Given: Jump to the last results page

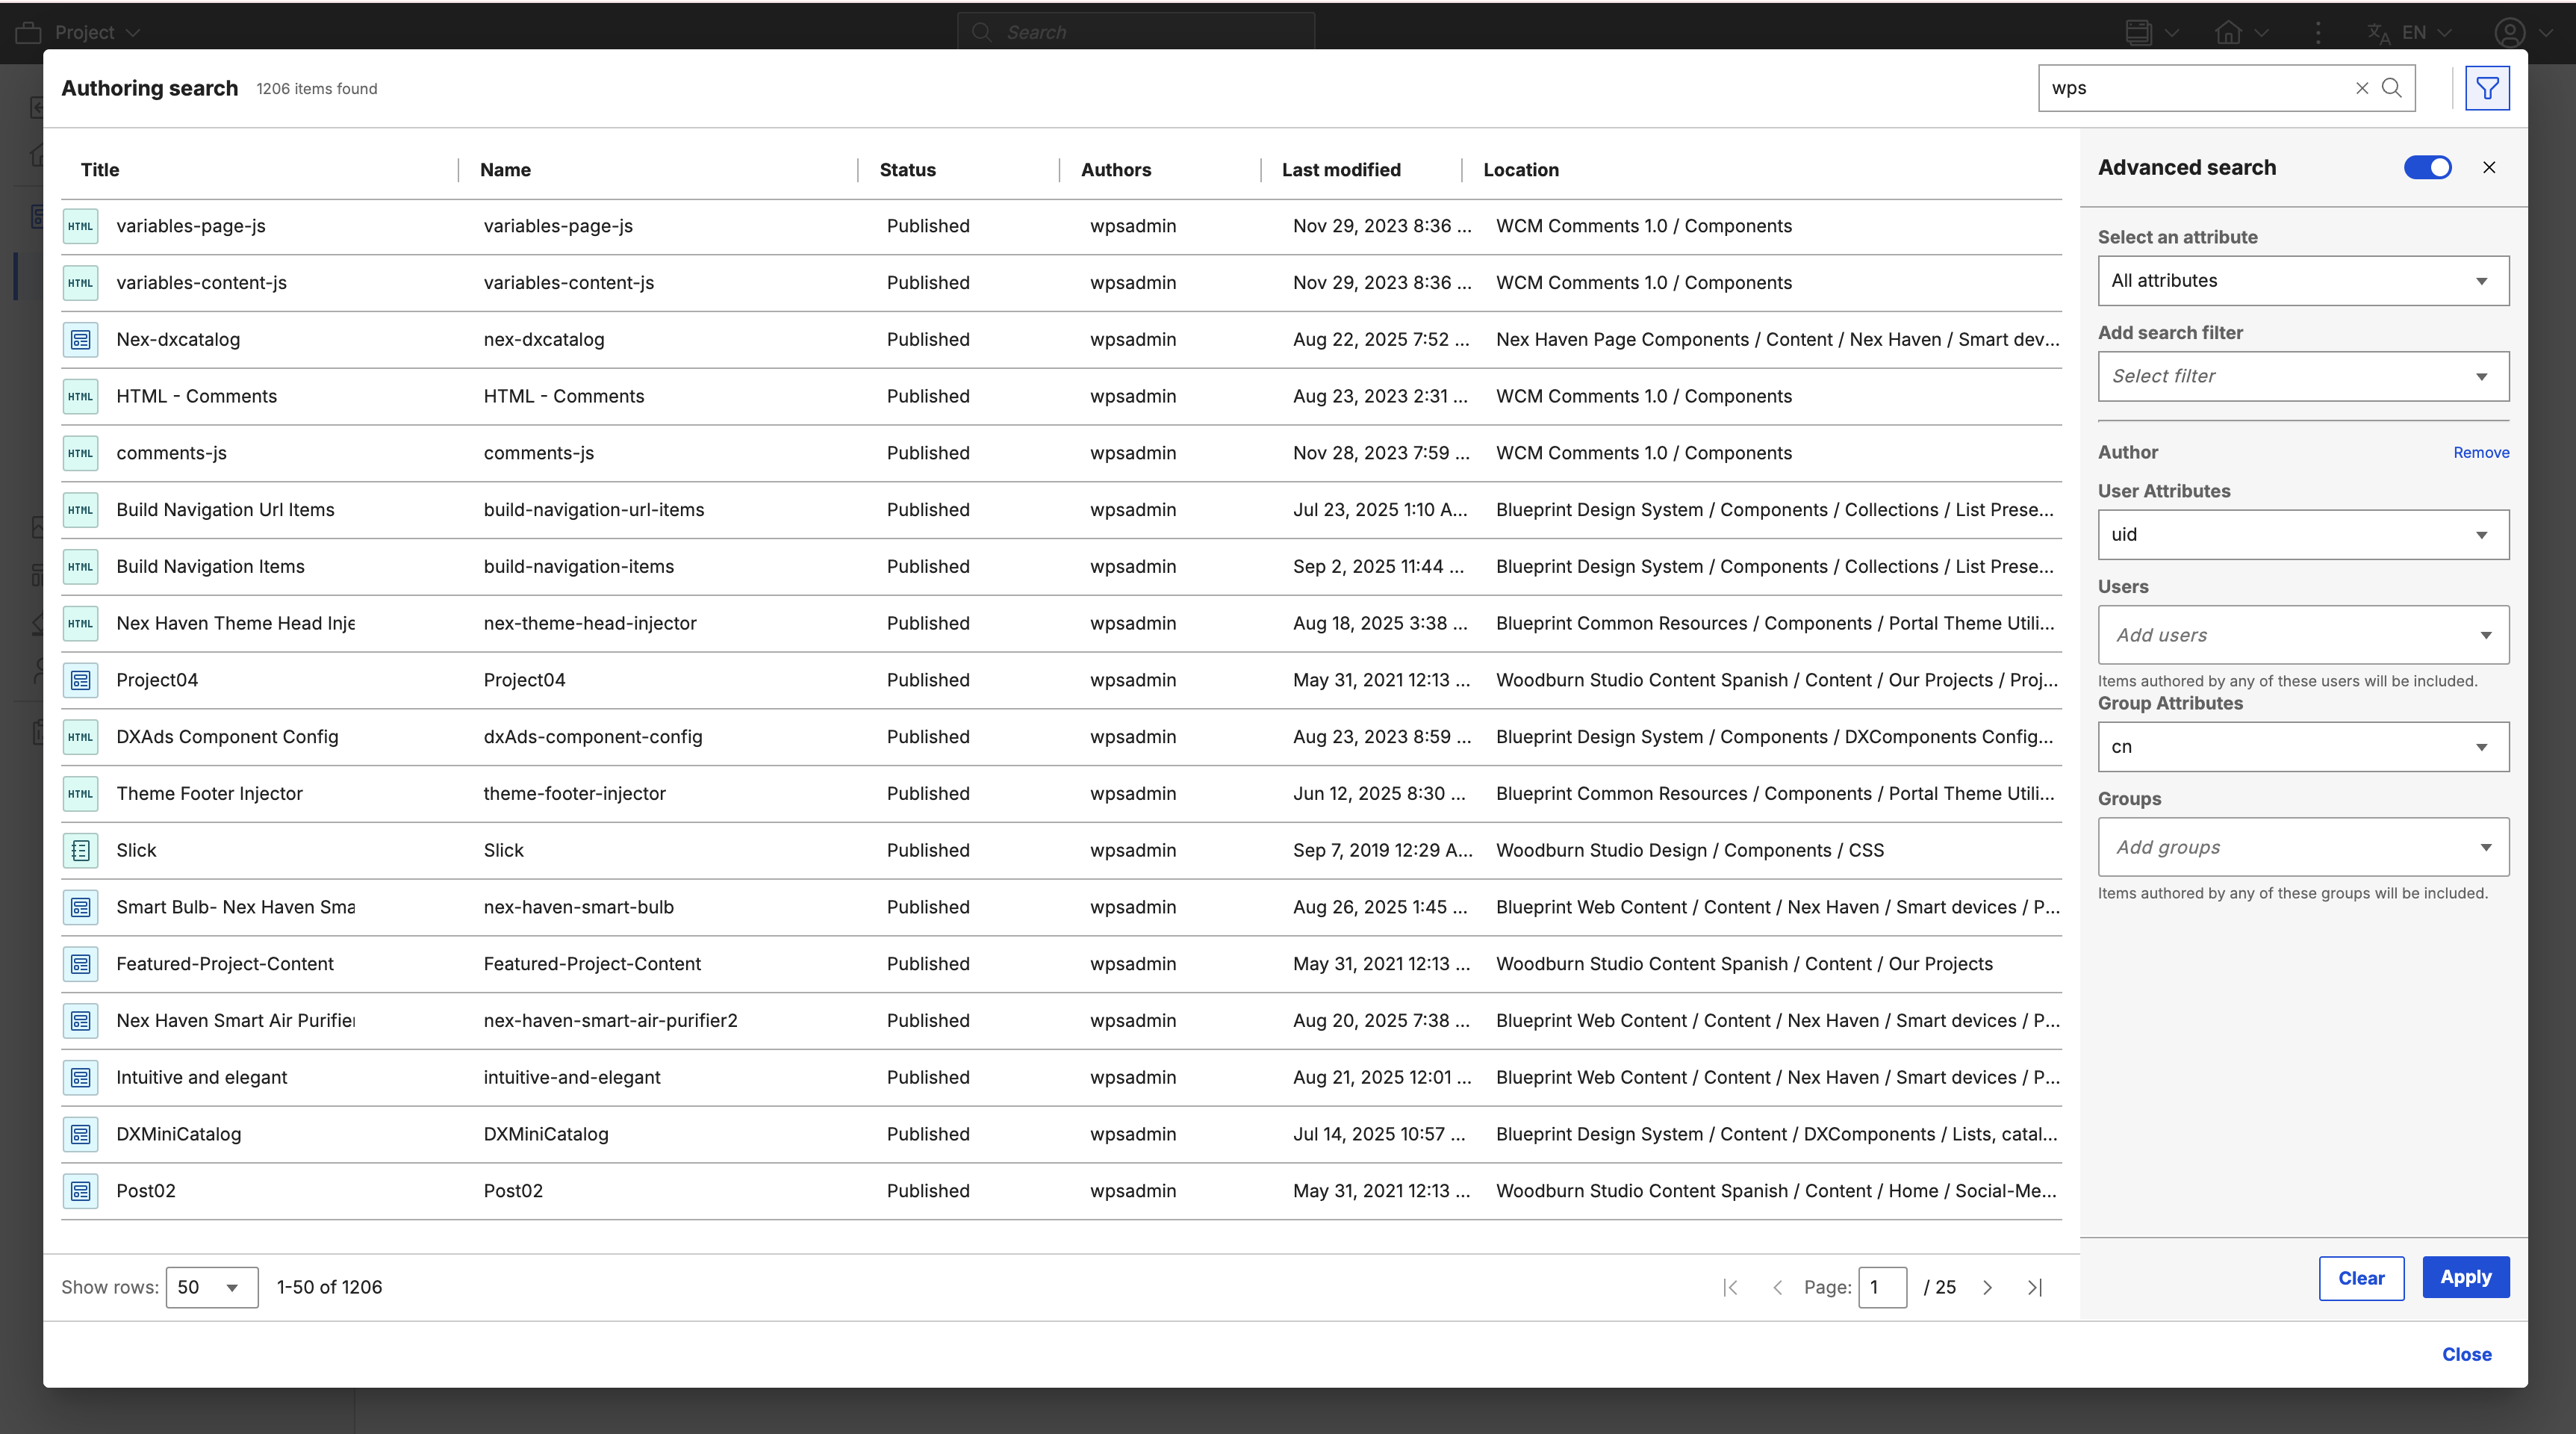Looking at the screenshot, I should coord(2034,1287).
